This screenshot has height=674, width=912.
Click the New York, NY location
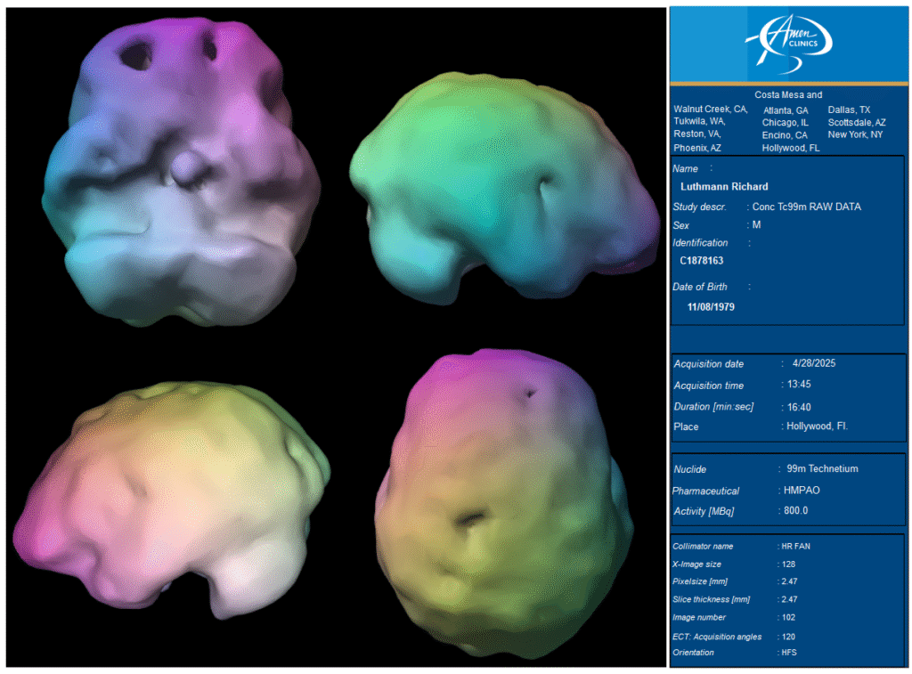[x=855, y=134]
